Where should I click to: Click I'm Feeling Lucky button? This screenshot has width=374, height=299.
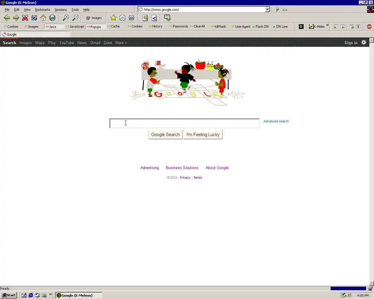pyautogui.click(x=203, y=135)
